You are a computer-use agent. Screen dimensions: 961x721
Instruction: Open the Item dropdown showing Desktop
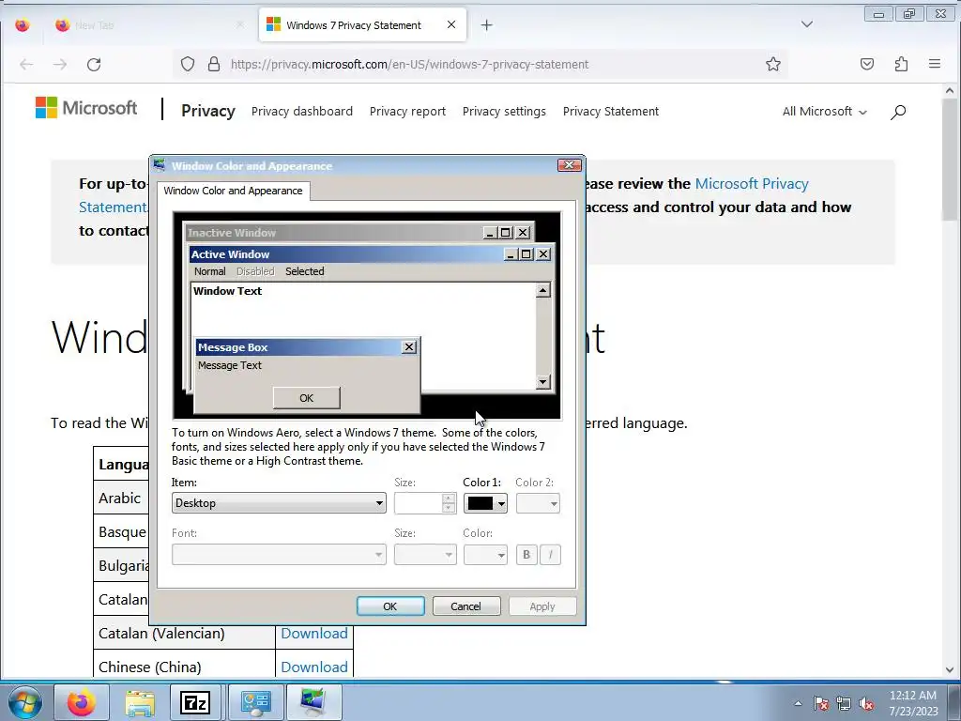279,503
